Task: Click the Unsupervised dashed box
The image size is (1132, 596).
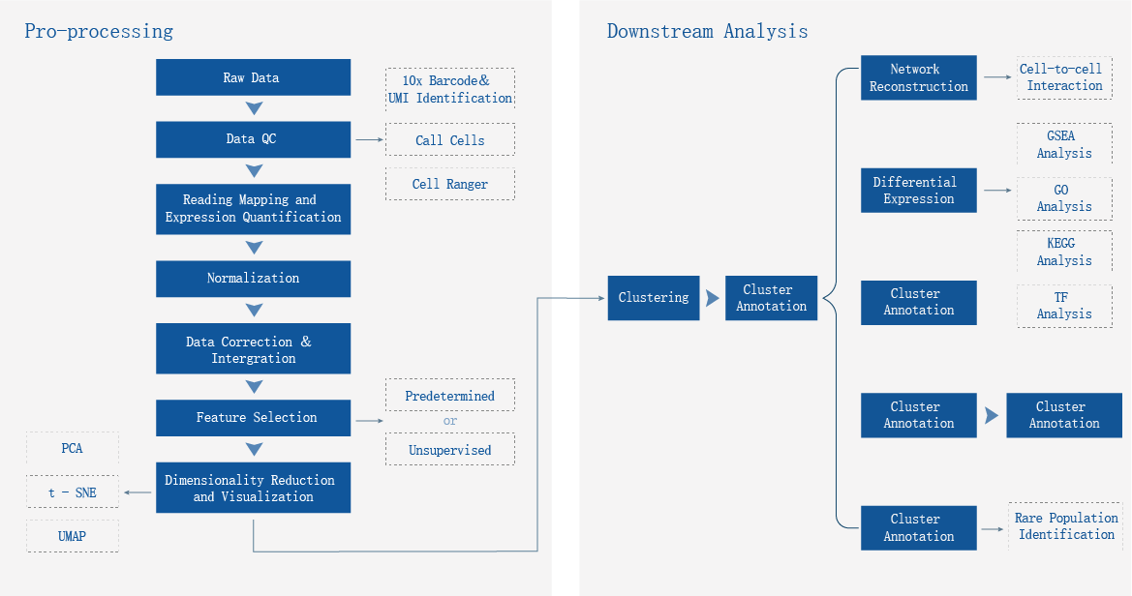Action: pos(450,450)
